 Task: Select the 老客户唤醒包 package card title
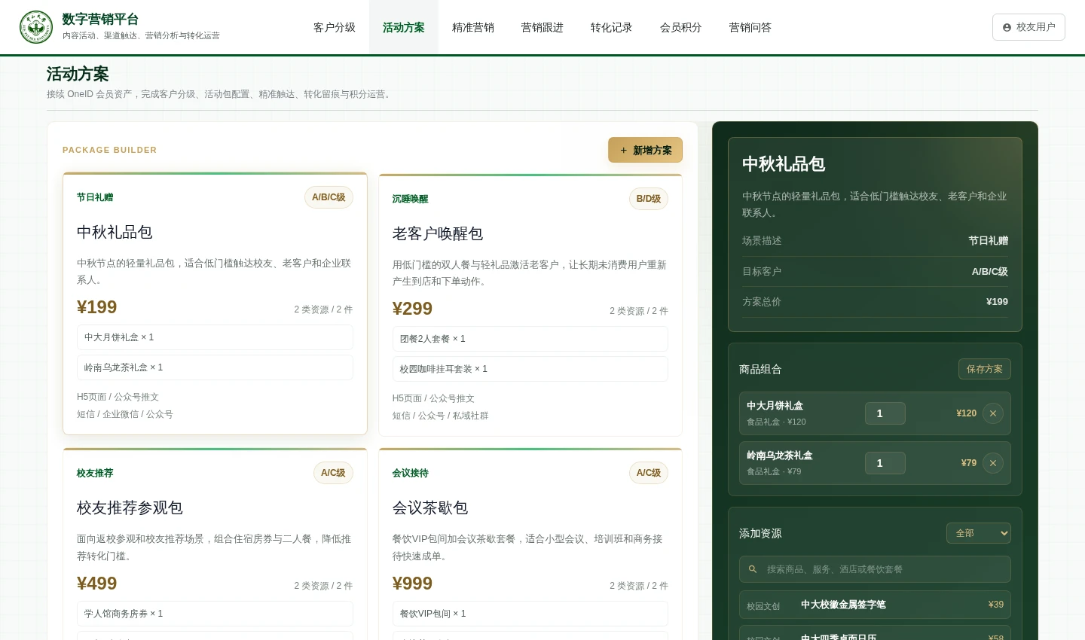438,233
